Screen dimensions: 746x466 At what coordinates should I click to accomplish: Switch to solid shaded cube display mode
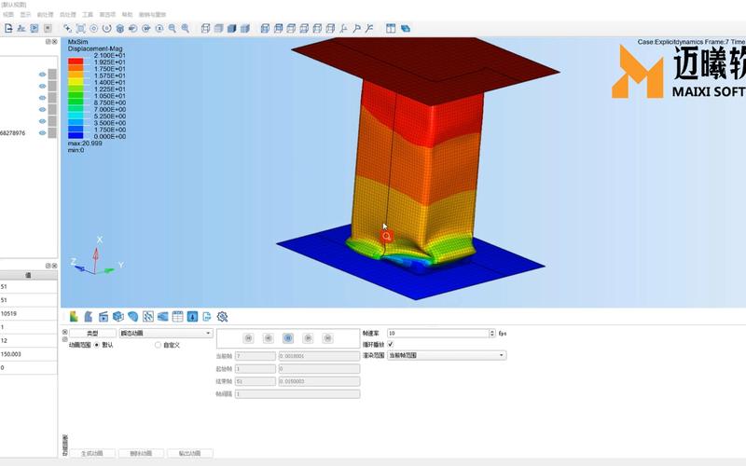coord(231,29)
